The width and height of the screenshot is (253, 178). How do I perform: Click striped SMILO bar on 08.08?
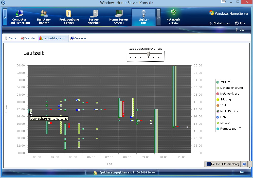tap(133, 107)
